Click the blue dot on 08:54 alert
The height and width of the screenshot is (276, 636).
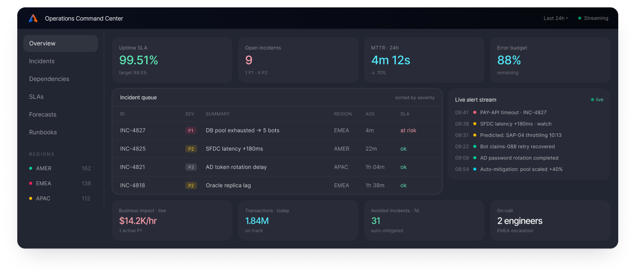tap(475, 169)
